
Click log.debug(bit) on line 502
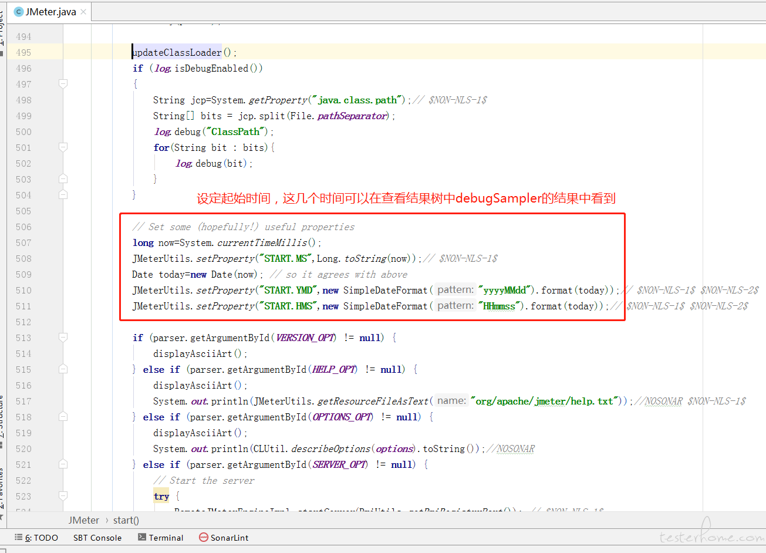(212, 163)
